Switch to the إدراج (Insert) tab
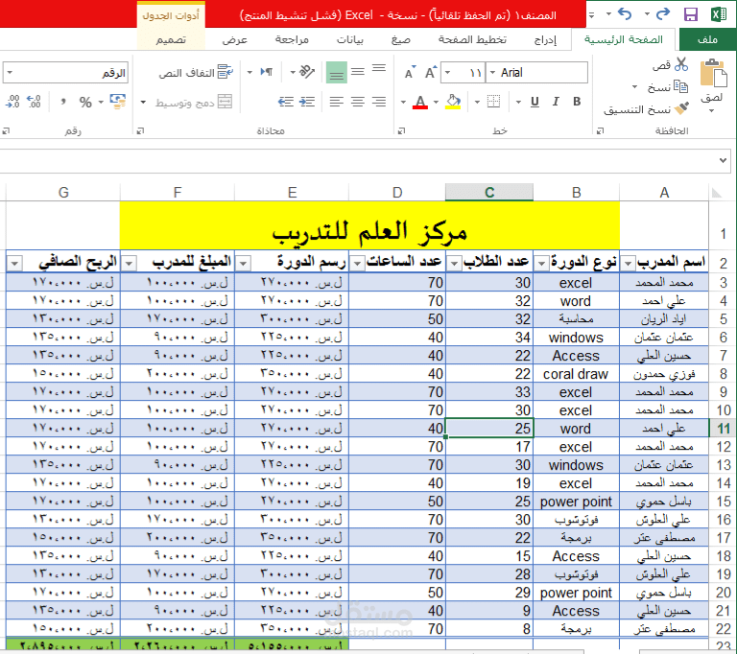 pyautogui.click(x=545, y=39)
